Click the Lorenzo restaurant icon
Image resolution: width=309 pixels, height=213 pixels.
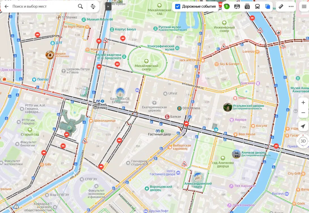click(x=257, y=52)
